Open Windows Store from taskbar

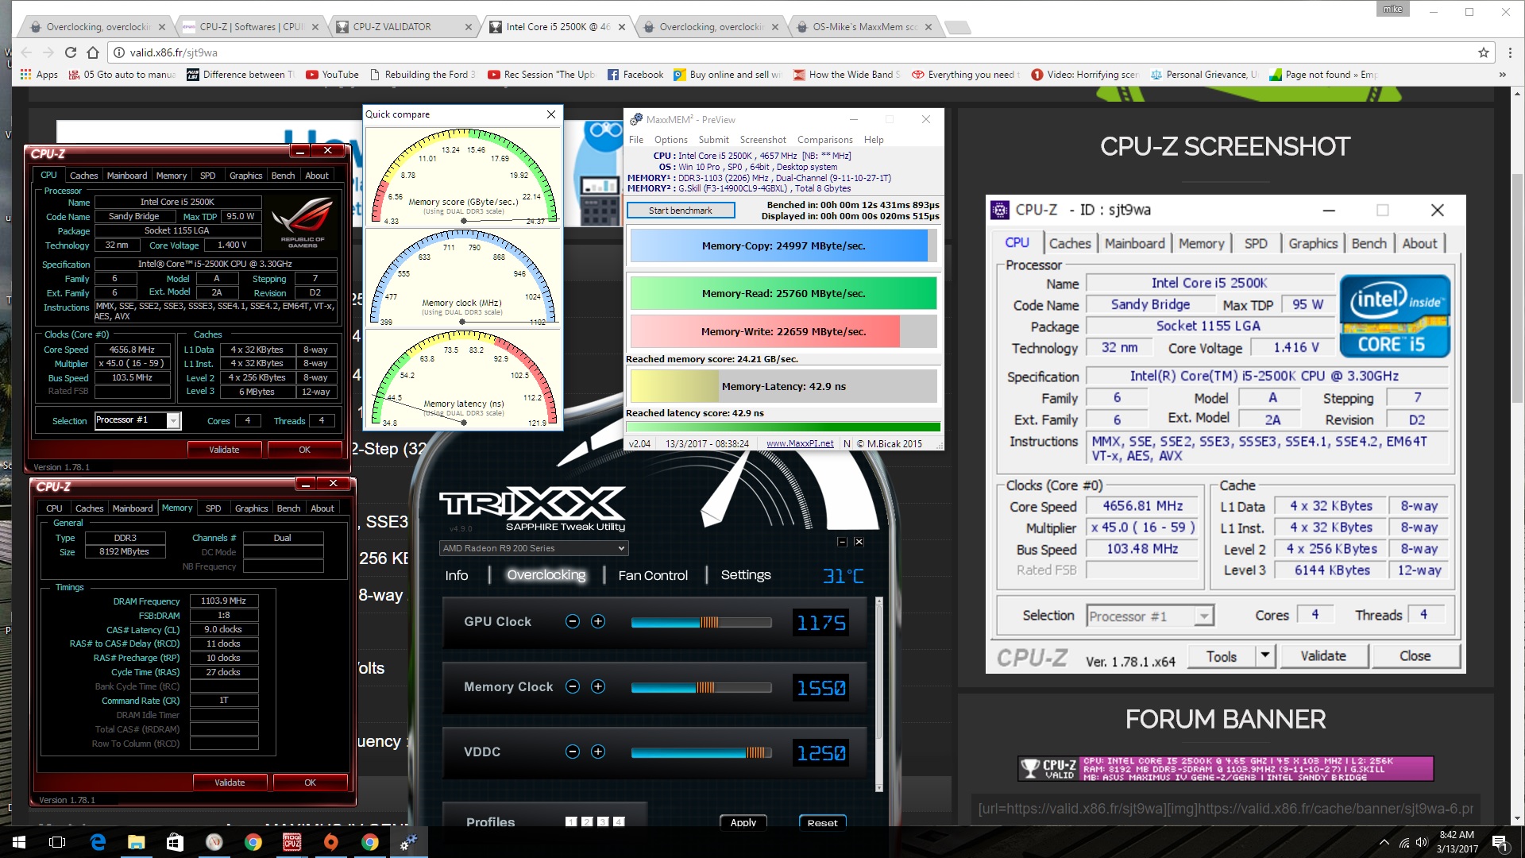[175, 842]
